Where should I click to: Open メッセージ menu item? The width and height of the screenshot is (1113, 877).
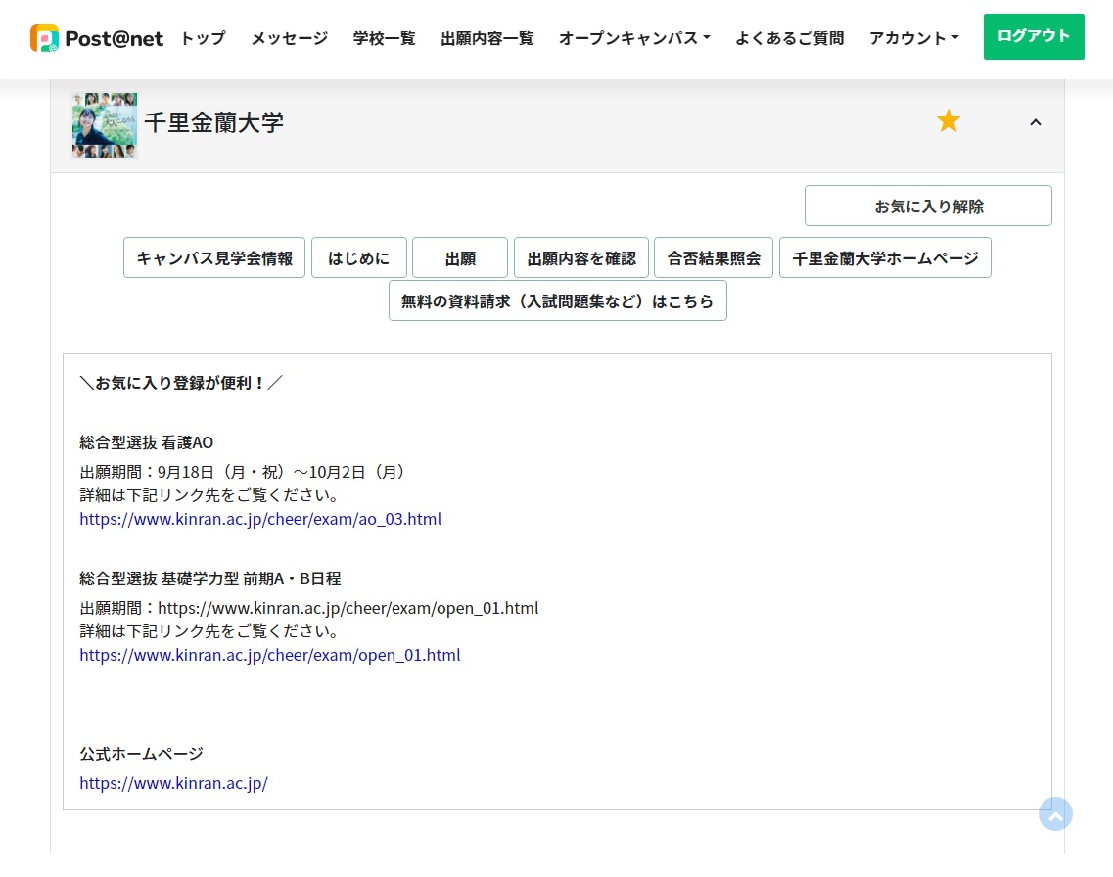pyautogui.click(x=290, y=38)
